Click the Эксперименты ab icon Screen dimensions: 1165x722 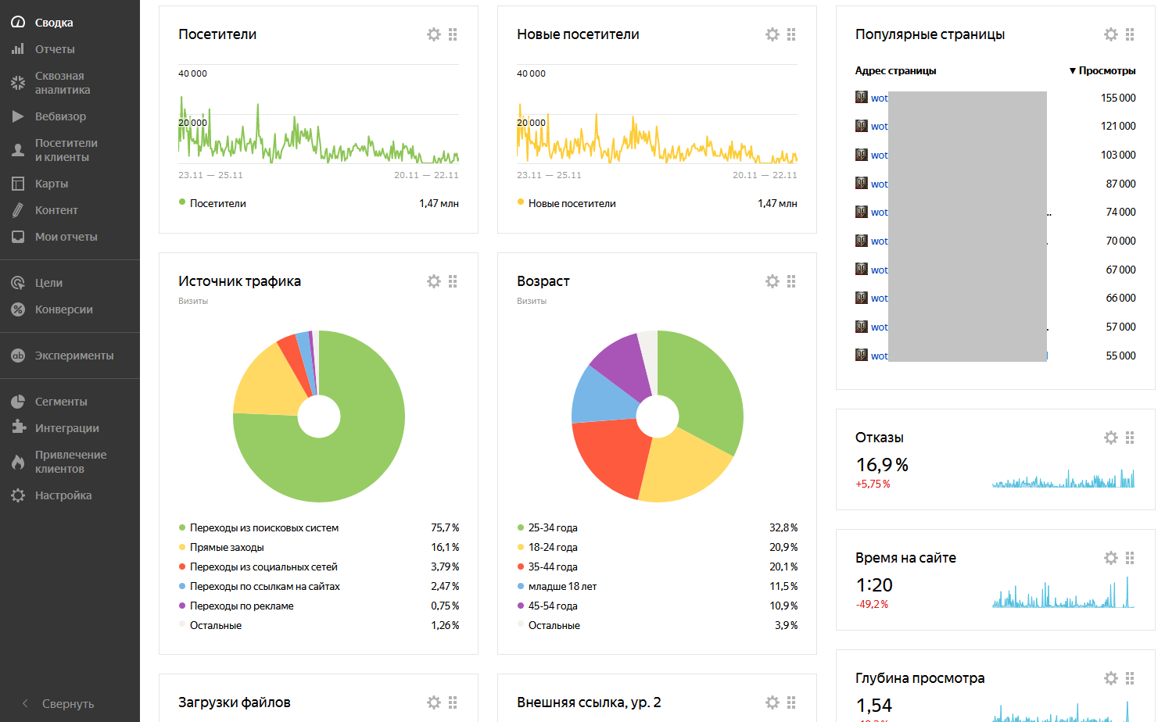18,356
